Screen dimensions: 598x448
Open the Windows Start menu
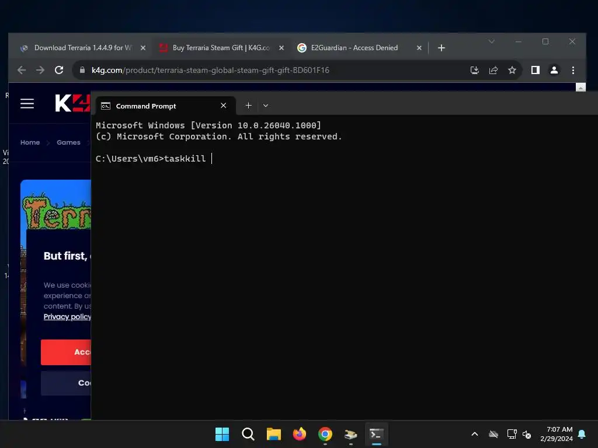222,434
